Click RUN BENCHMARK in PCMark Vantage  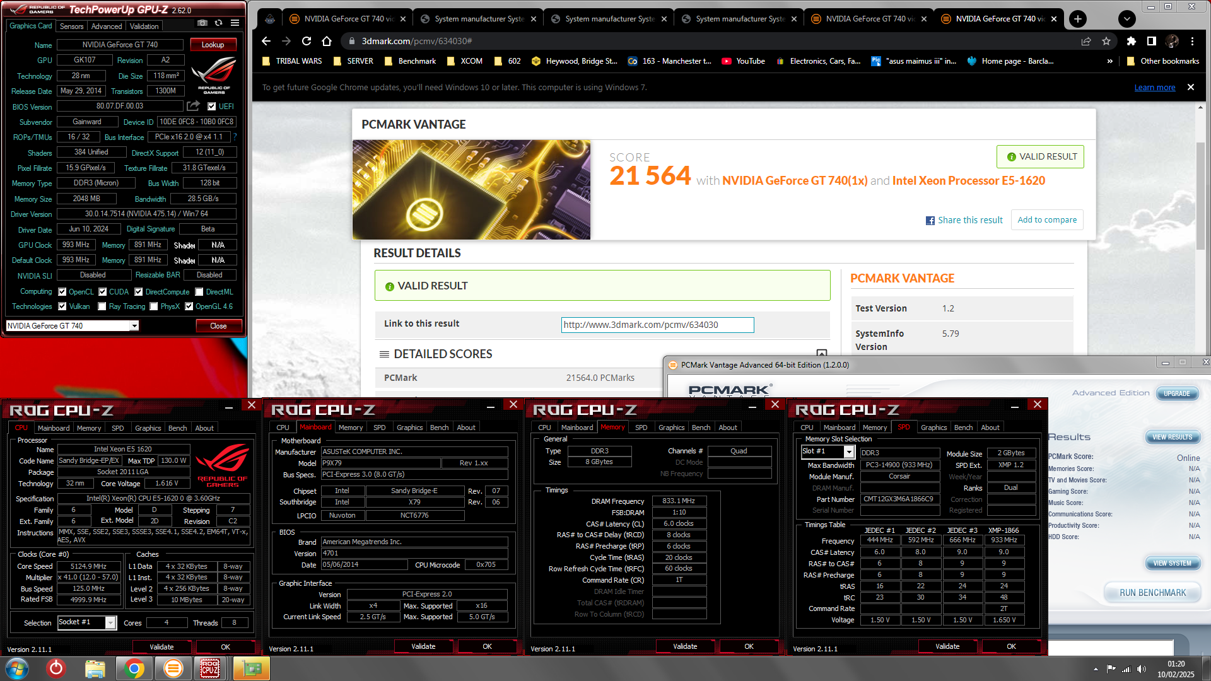pos(1152,593)
